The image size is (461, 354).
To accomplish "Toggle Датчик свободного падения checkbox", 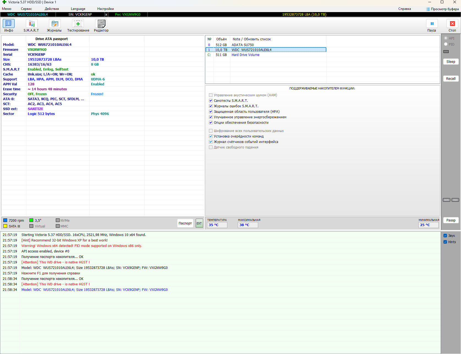I will coord(211,147).
